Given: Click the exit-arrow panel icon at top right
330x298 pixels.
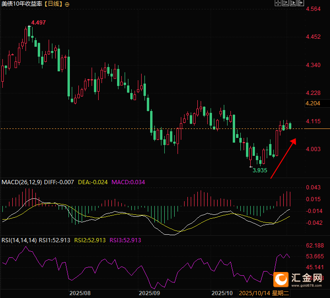Looking at the screenshot, I should [x=301, y=3].
